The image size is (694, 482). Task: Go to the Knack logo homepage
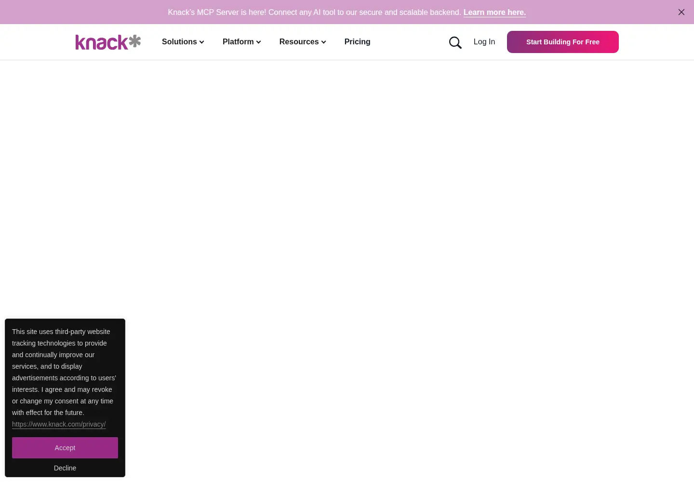108,42
